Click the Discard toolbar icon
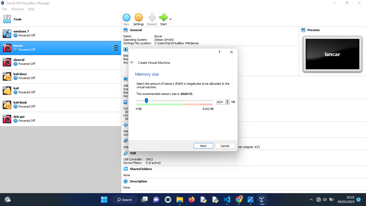This screenshot has width=366, height=206. pos(152,18)
